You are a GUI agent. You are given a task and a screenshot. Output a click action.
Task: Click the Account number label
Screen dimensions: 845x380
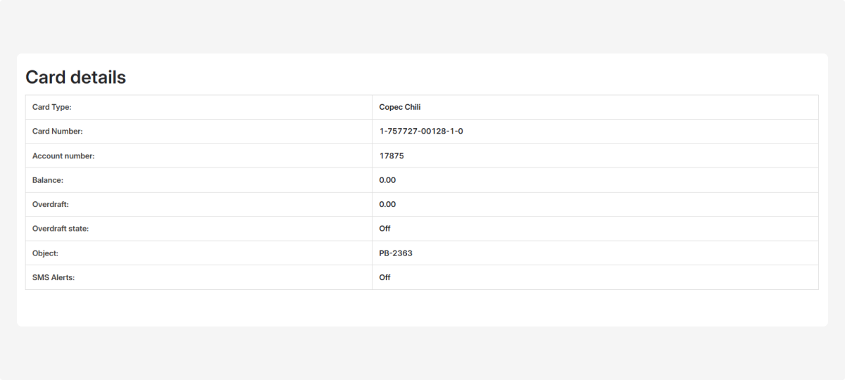coord(63,156)
